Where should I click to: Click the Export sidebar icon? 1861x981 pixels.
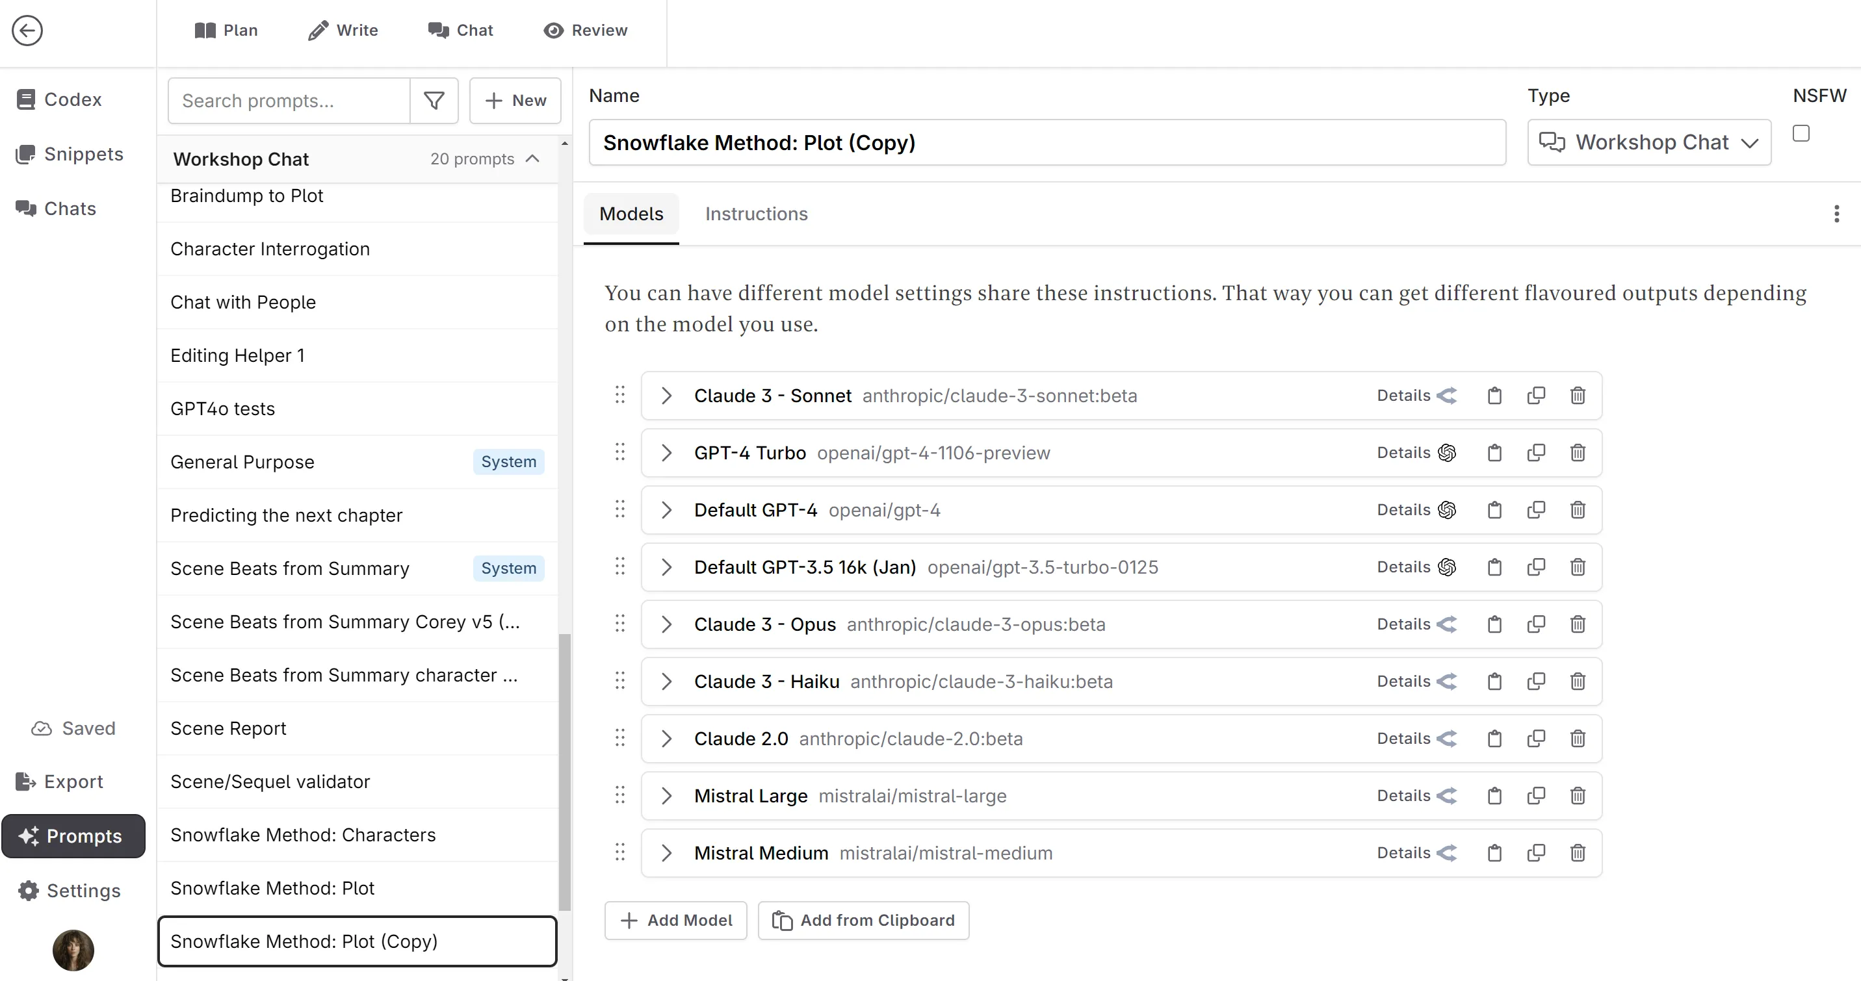26,782
